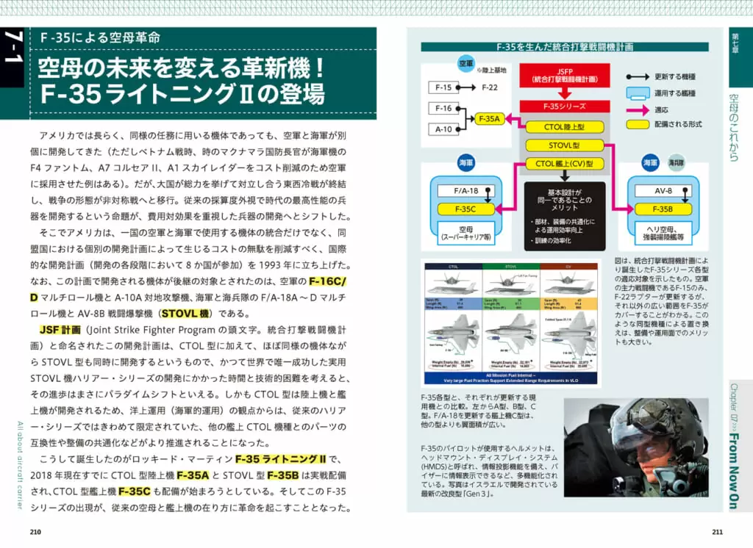The image size is (753, 548).
Task: Select the yellow STOVL型 box
Action: pyautogui.click(x=564, y=145)
